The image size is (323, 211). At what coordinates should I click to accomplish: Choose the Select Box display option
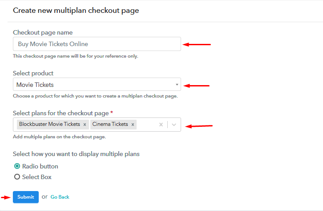tap(17, 177)
